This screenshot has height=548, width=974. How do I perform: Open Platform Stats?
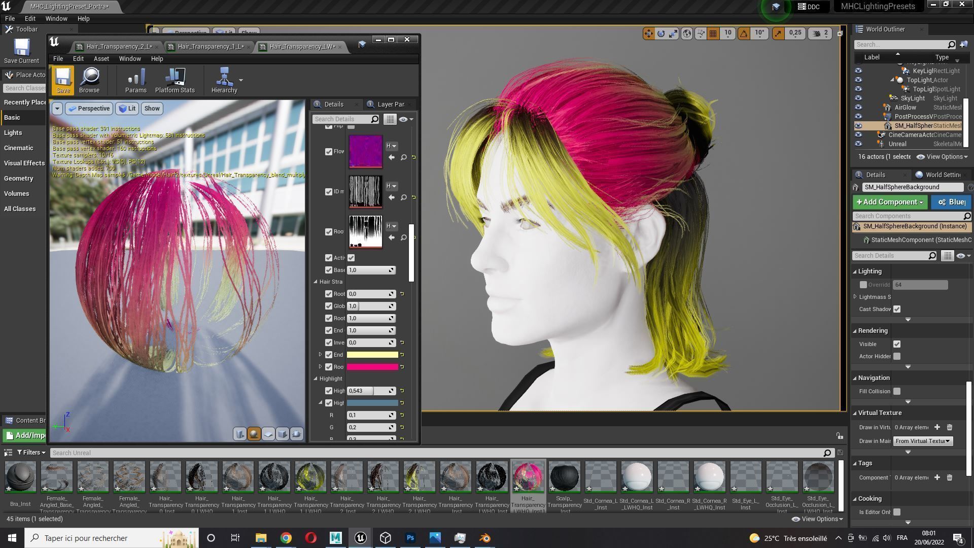(x=175, y=80)
